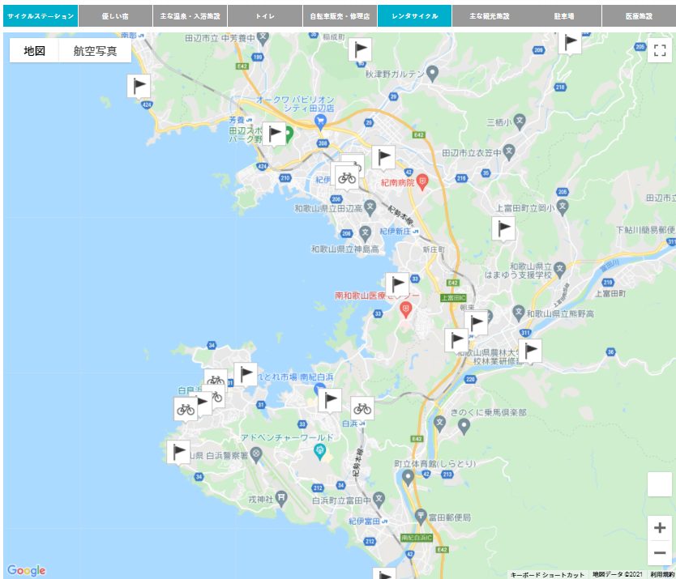Click the front bicycle marker near 紀伊田辺
Viewport: 676px width, 579px height.
click(347, 177)
